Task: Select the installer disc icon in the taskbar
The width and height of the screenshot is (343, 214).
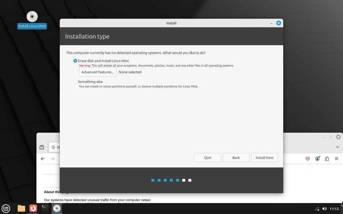Action: click(x=57, y=208)
